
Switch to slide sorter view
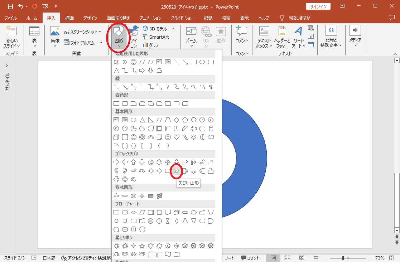(x=287, y=258)
